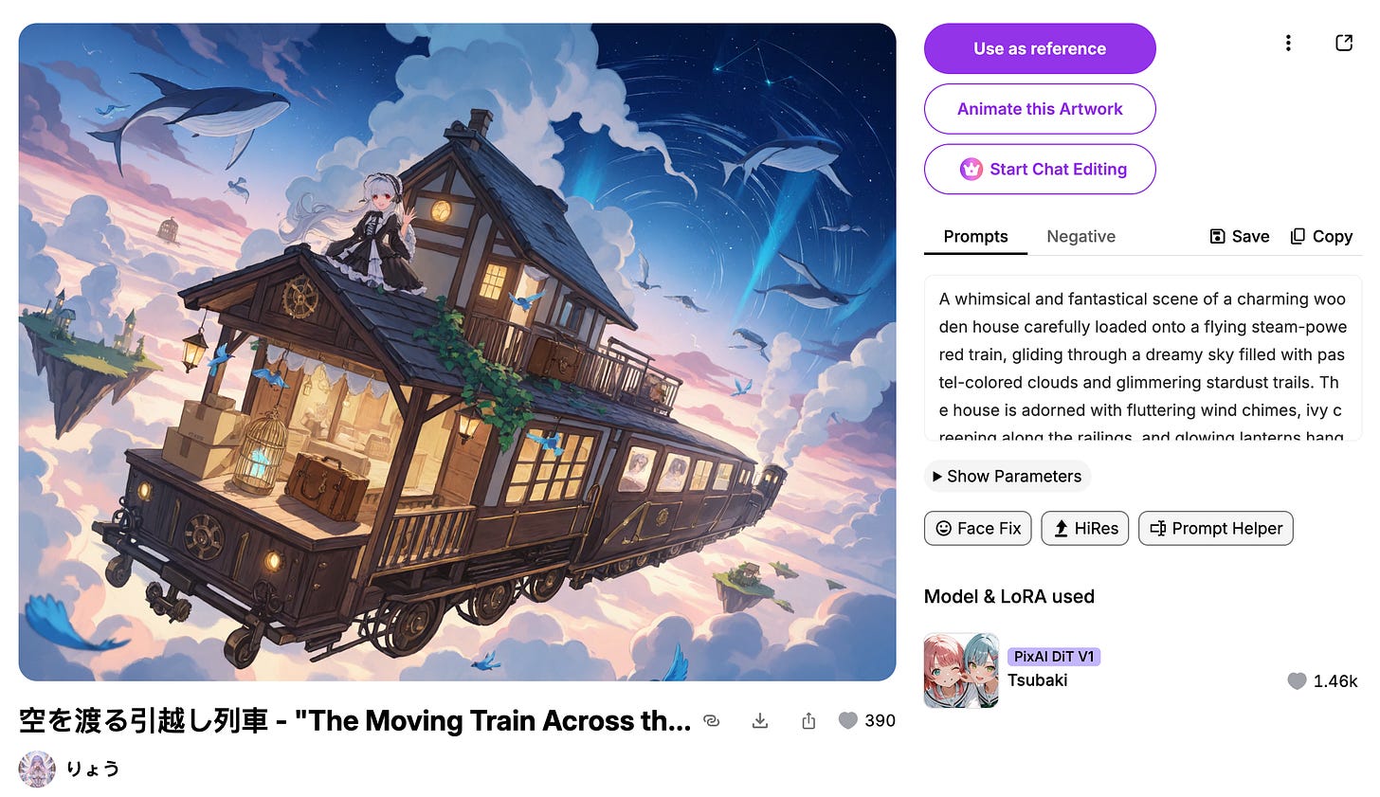The height and width of the screenshot is (797, 1380).
Task: Open the three-dot more options menu
Action: (1287, 43)
